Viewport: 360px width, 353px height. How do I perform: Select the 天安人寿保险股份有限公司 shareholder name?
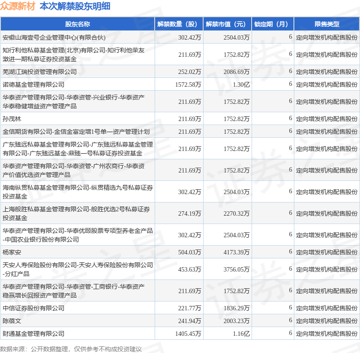(x=78, y=269)
